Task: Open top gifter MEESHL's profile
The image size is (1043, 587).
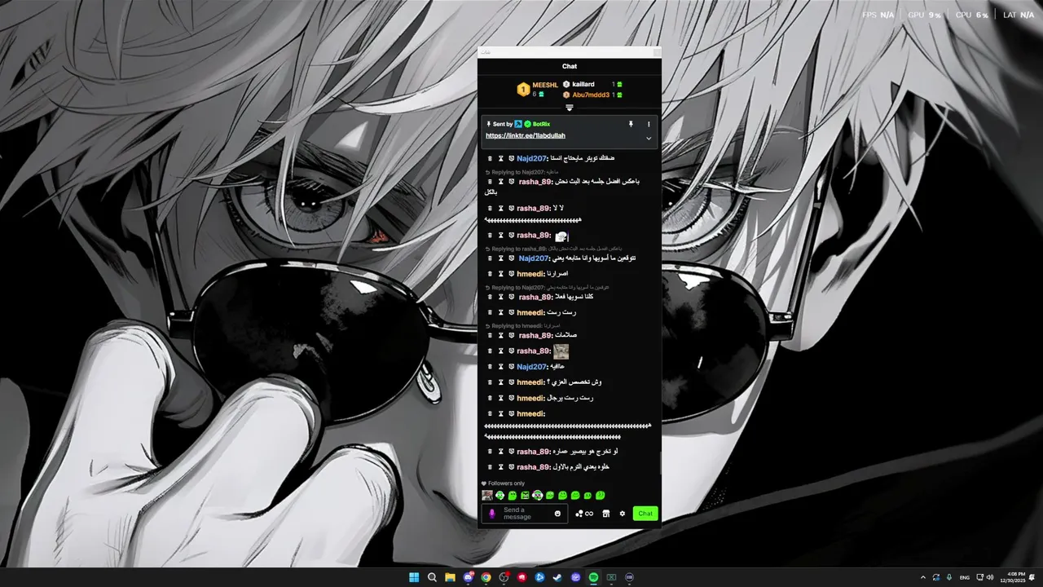Action: click(545, 85)
